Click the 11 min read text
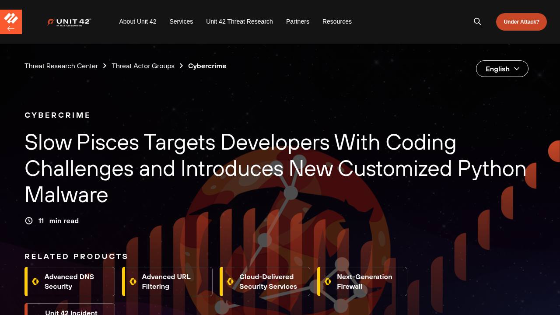Viewport: 560px width, 315px height. tap(59, 221)
